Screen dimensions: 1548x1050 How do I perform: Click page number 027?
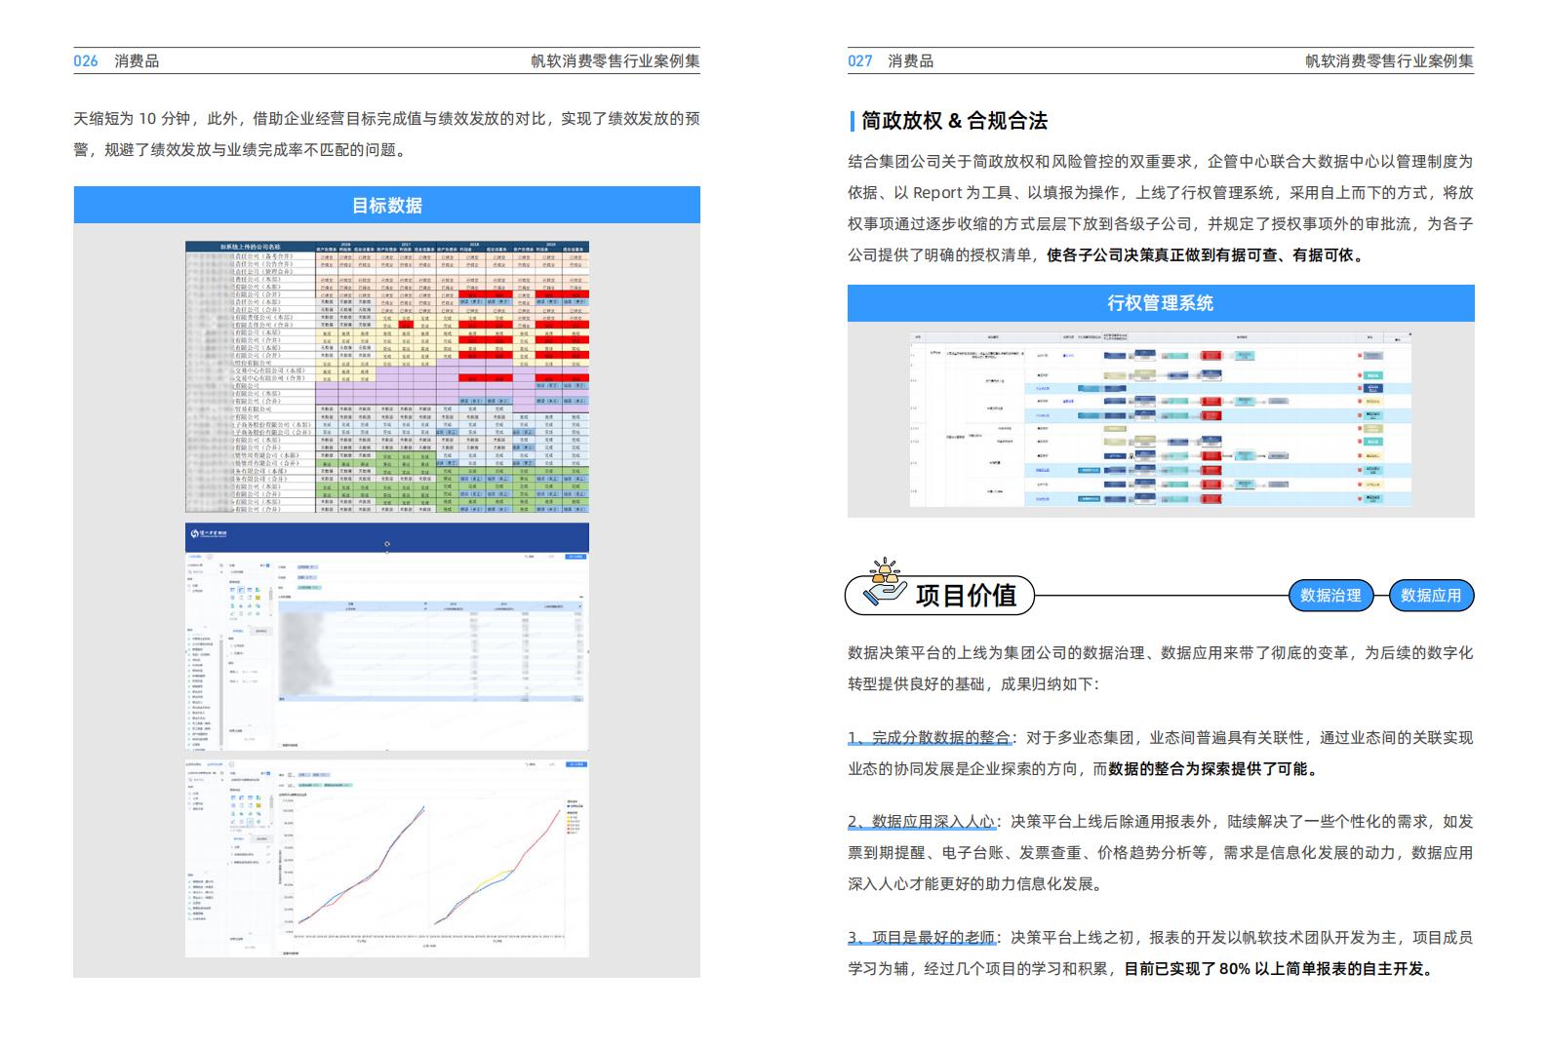pyautogui.click(x=860, y=60)
